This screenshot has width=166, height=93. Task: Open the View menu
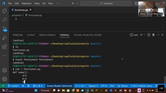coord(37,3)
